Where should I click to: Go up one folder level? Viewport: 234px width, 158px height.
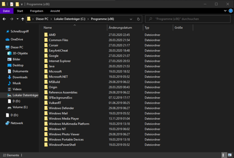(x=23, y=19)
